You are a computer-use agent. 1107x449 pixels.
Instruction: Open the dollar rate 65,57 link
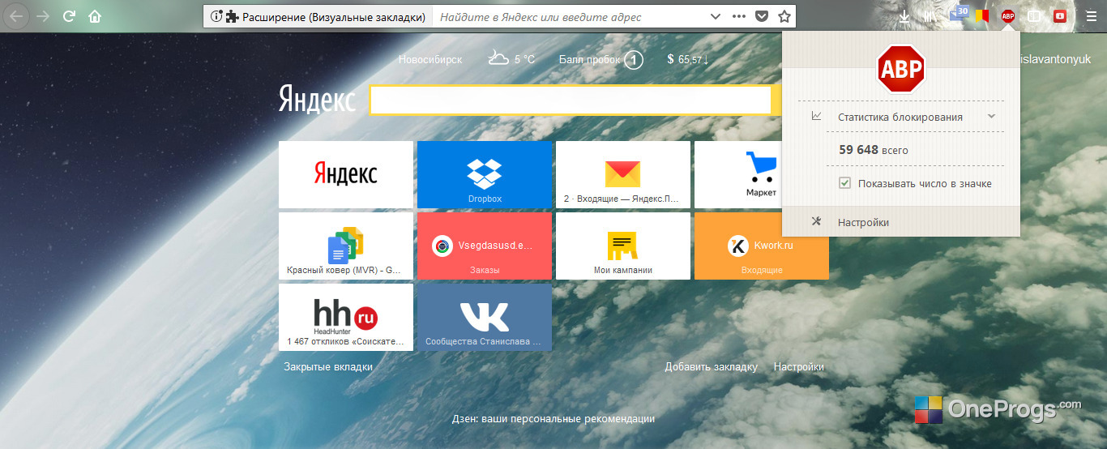click(688, 59)
